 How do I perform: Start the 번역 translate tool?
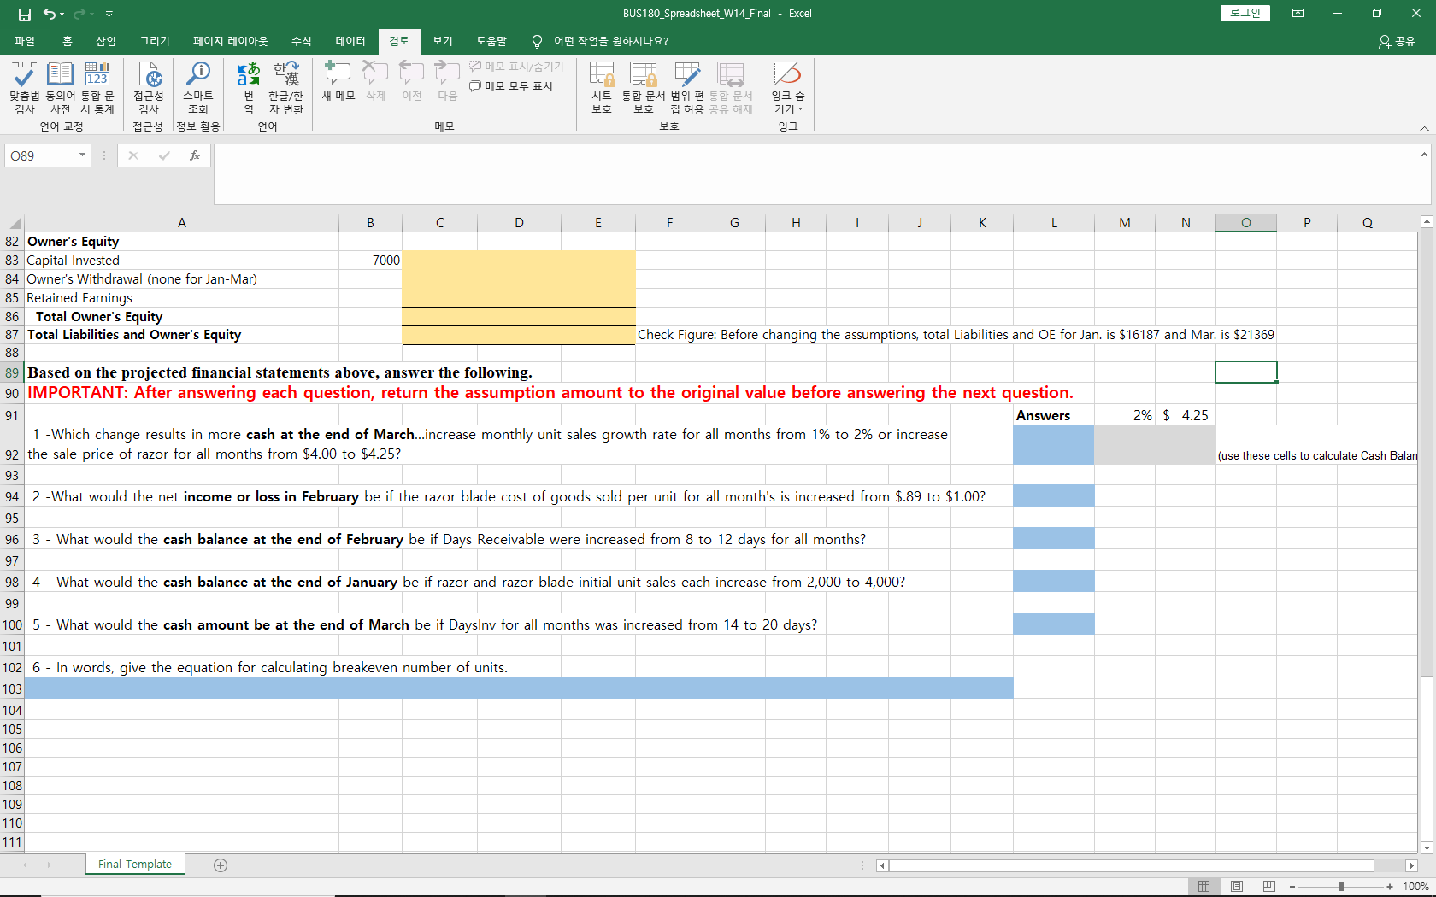(x=248, y=85)
